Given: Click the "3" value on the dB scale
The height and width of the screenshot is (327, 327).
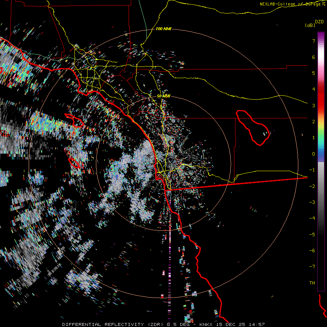Looking at the screenshot, I should [314, 105].
